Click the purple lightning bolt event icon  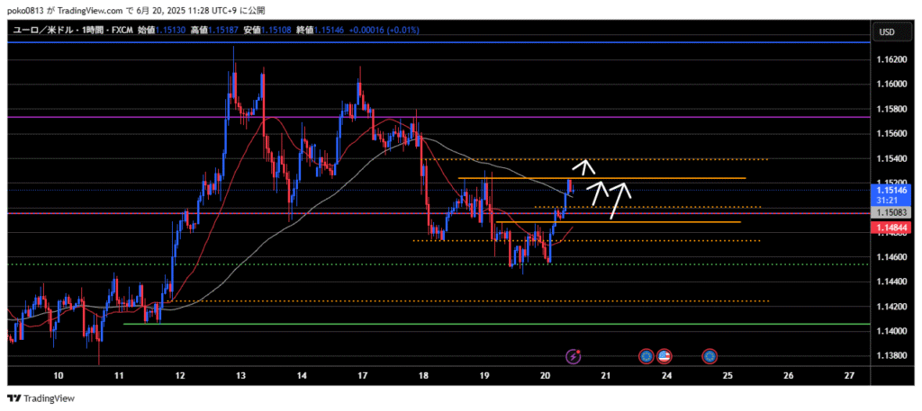575,357
